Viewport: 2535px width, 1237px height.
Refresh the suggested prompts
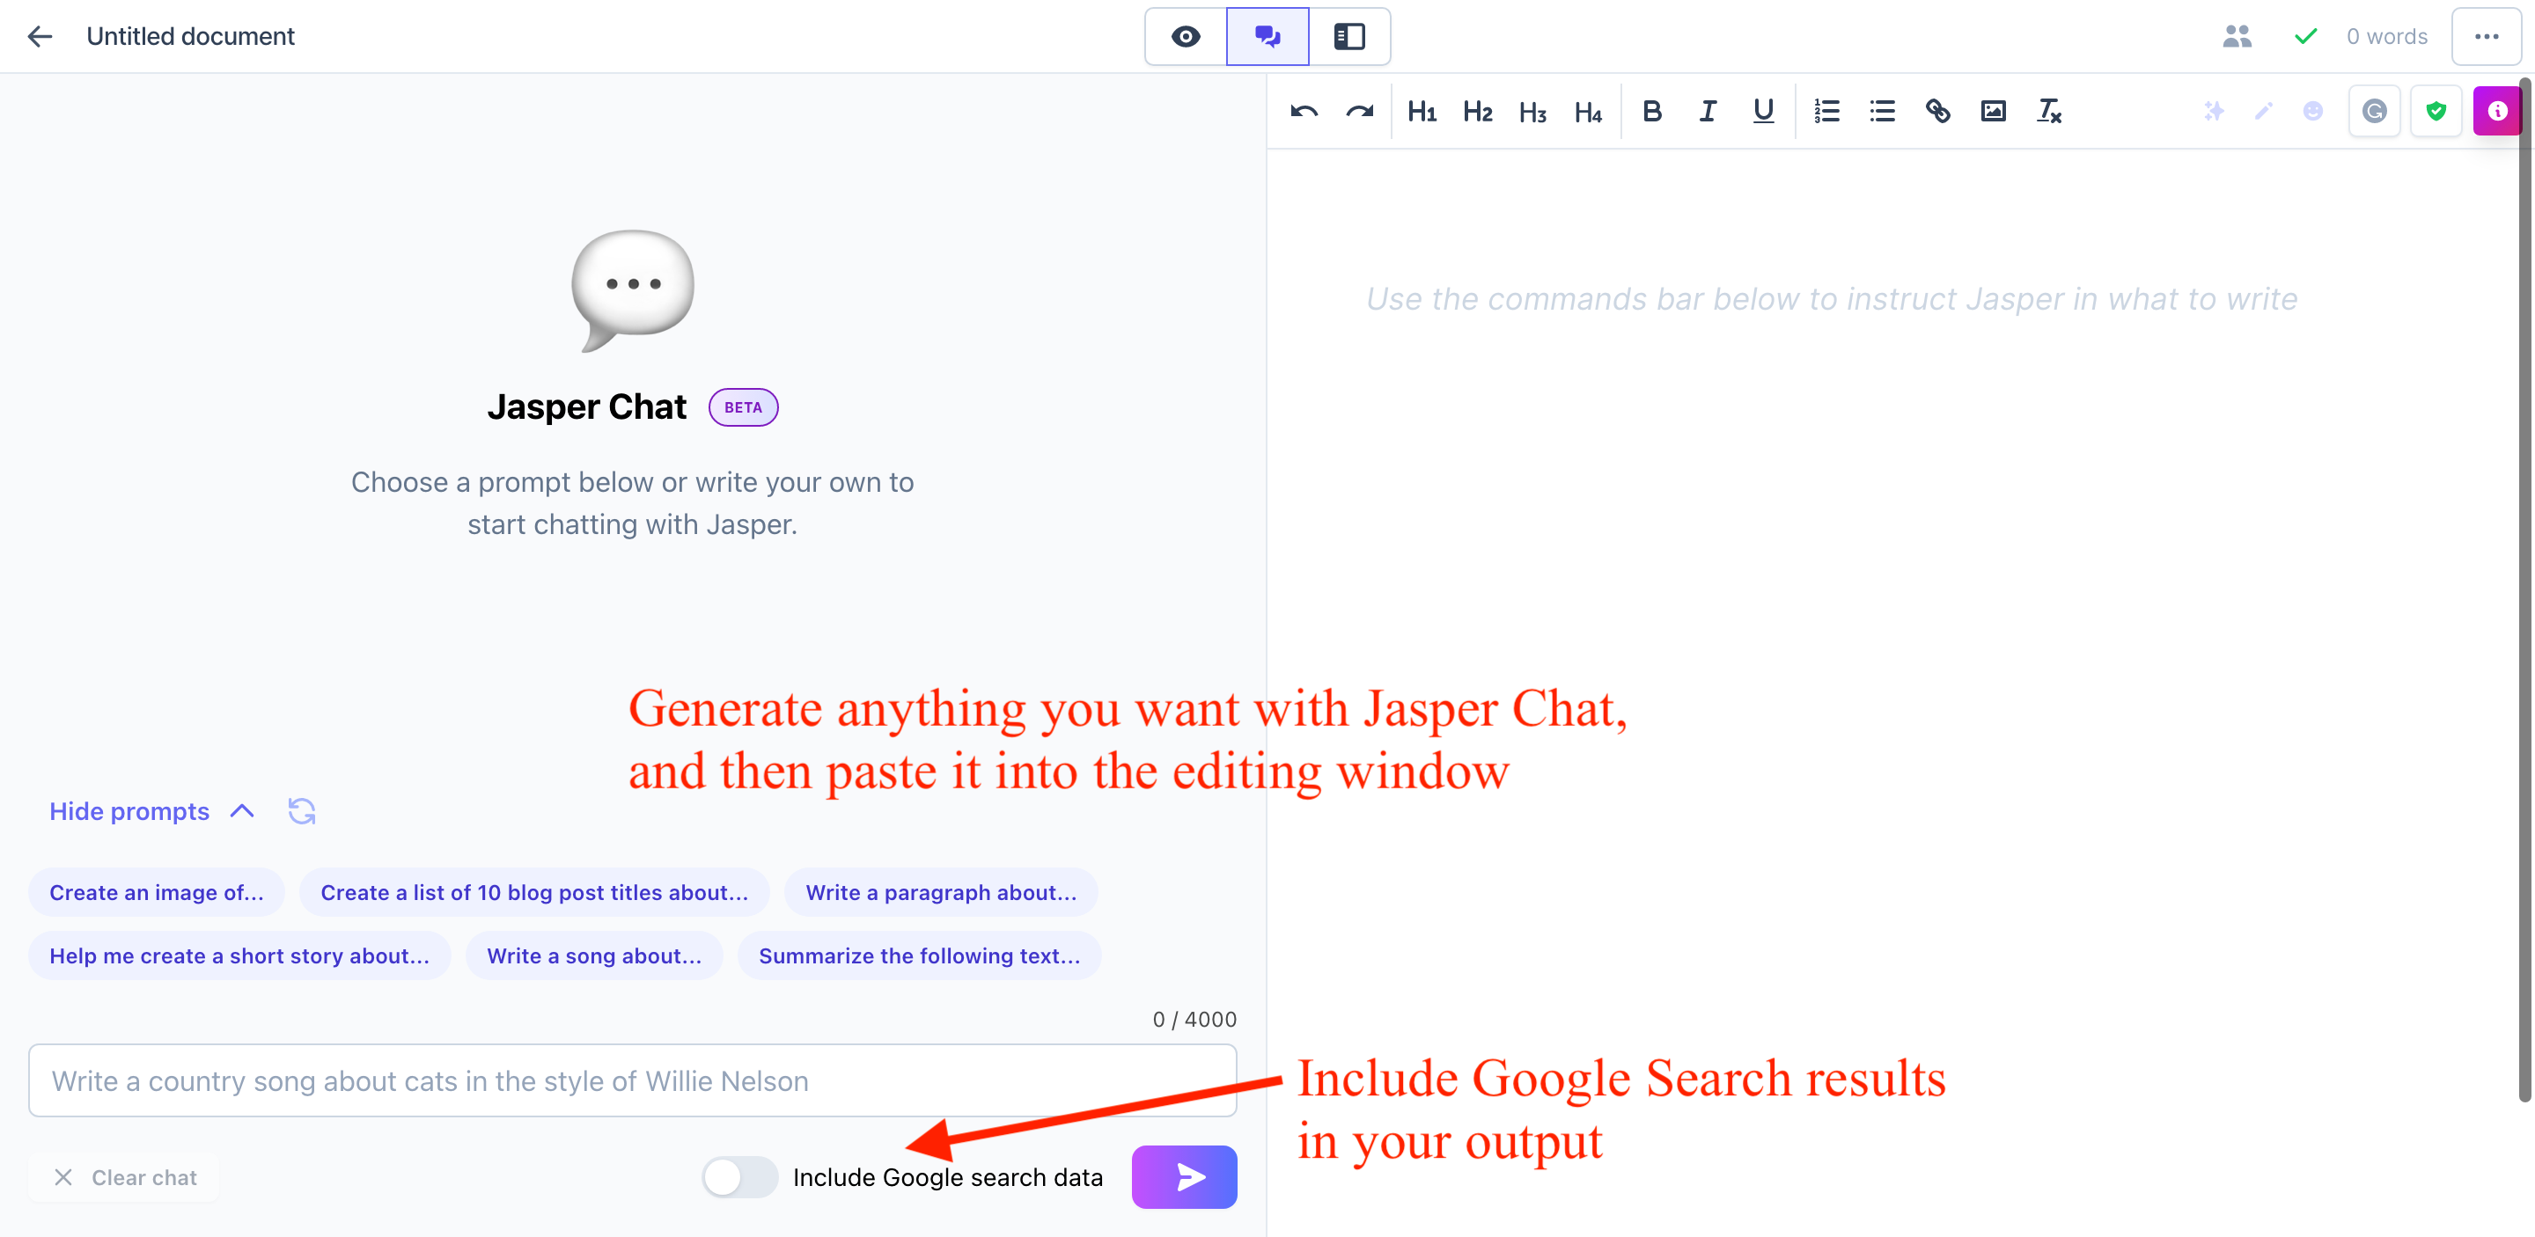pyautogui.click(x=301, y=811)
